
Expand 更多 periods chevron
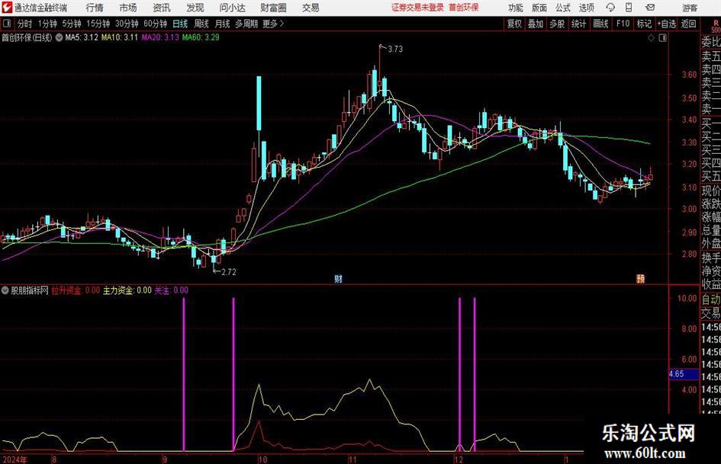pos(282,24)
